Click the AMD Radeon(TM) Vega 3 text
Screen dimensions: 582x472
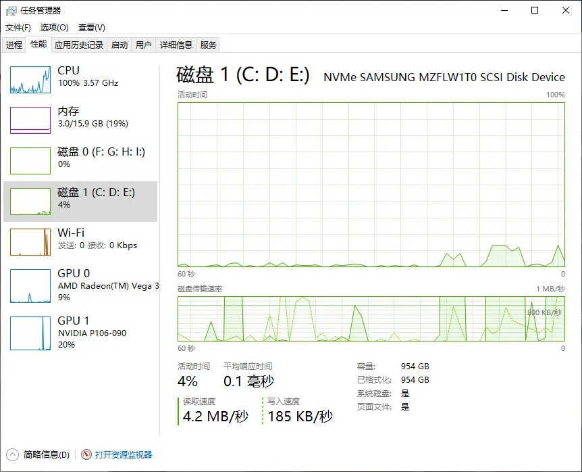point(109,286)
